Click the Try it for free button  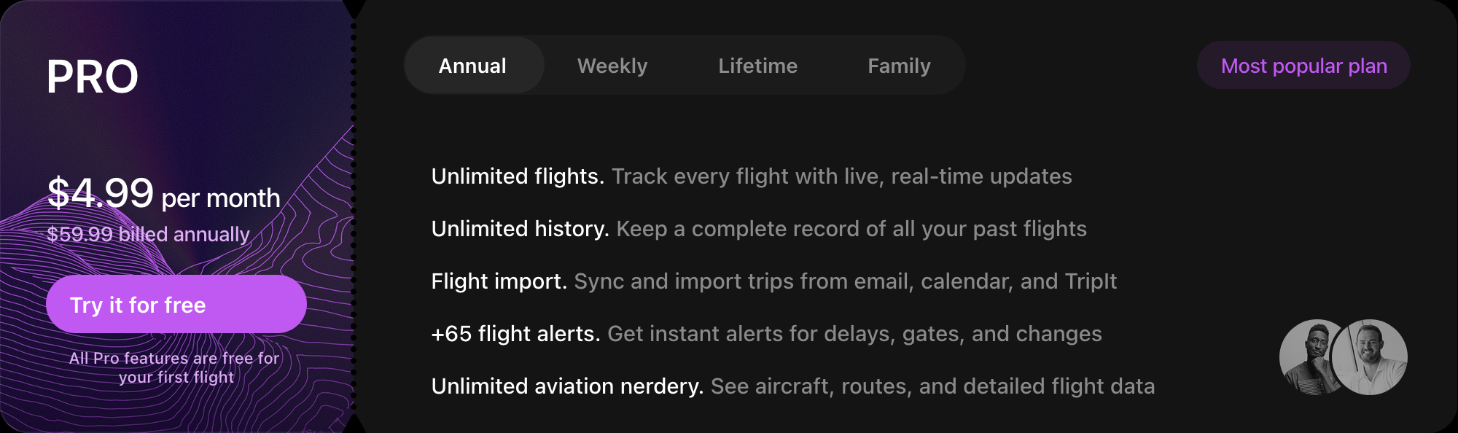point(176,304)
